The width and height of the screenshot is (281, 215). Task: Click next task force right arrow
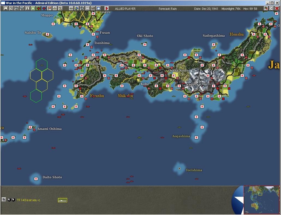click(13, 200)
